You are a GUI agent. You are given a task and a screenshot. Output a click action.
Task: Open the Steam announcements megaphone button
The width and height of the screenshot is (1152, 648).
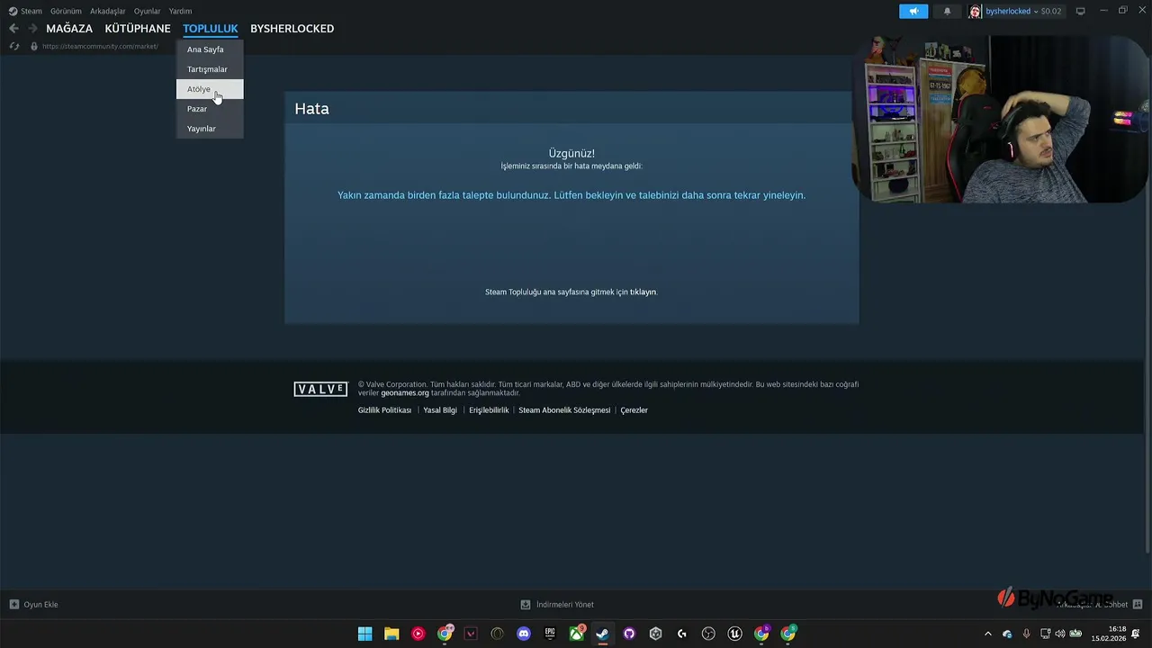913,11
